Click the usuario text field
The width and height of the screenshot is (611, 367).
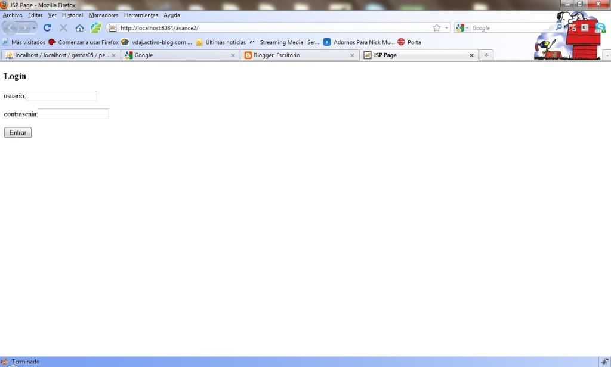pos(61,96)
